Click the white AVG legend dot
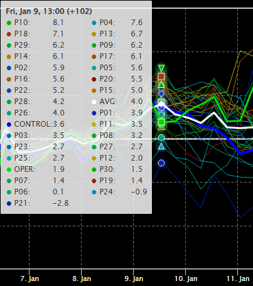The image size is (253, 286). click(94, 102)
